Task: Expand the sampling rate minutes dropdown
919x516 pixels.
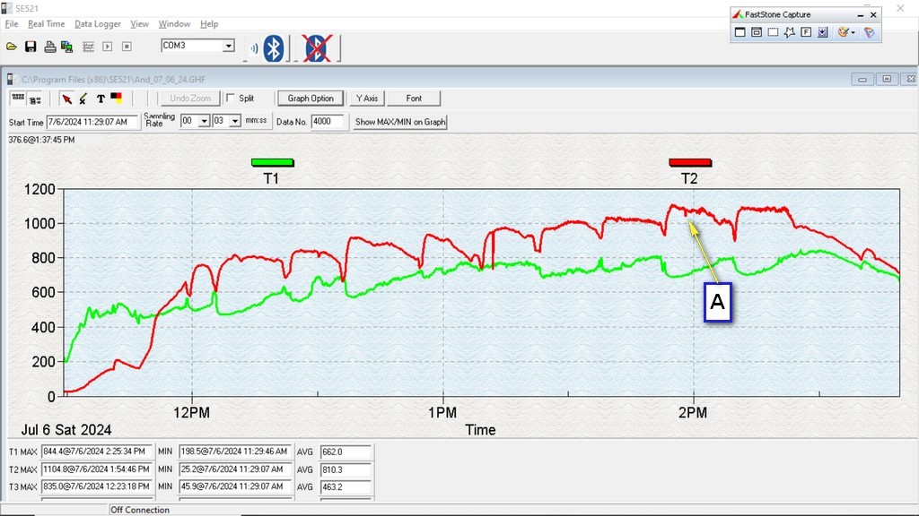Action: tap(204, 121)
